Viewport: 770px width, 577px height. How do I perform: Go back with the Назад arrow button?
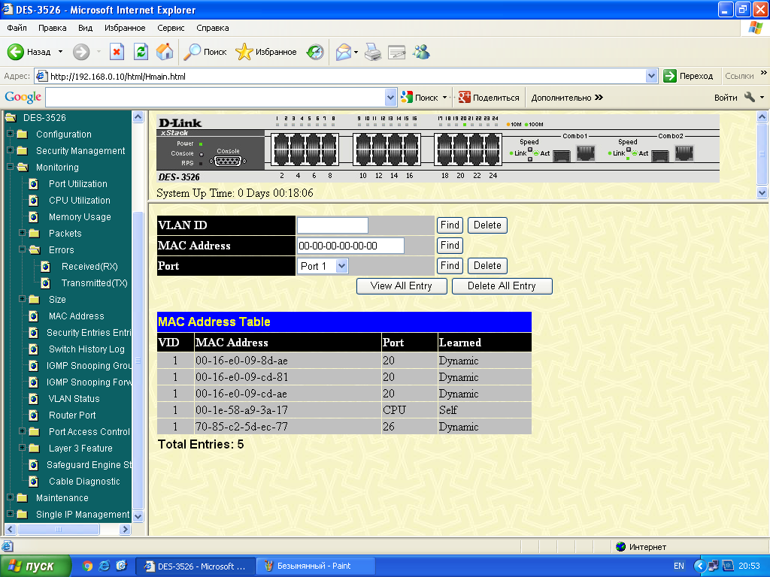pos(29,52)
